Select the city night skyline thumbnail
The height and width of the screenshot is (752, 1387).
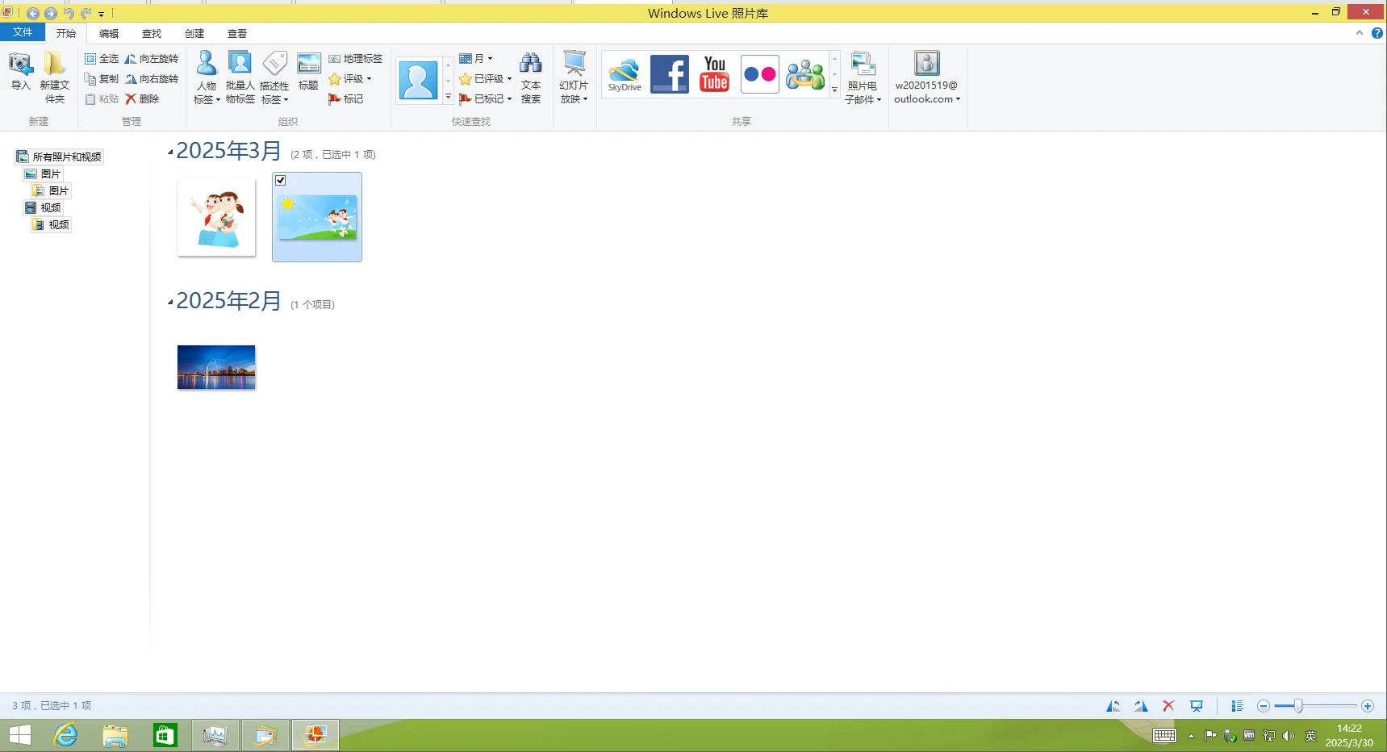coord(216,367)
